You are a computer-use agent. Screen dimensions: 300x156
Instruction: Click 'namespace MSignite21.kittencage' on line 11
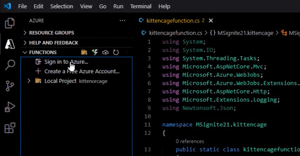click(215, 125)
